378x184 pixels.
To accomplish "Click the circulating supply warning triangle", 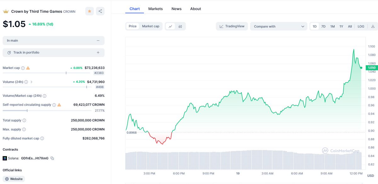I will 59,105.
